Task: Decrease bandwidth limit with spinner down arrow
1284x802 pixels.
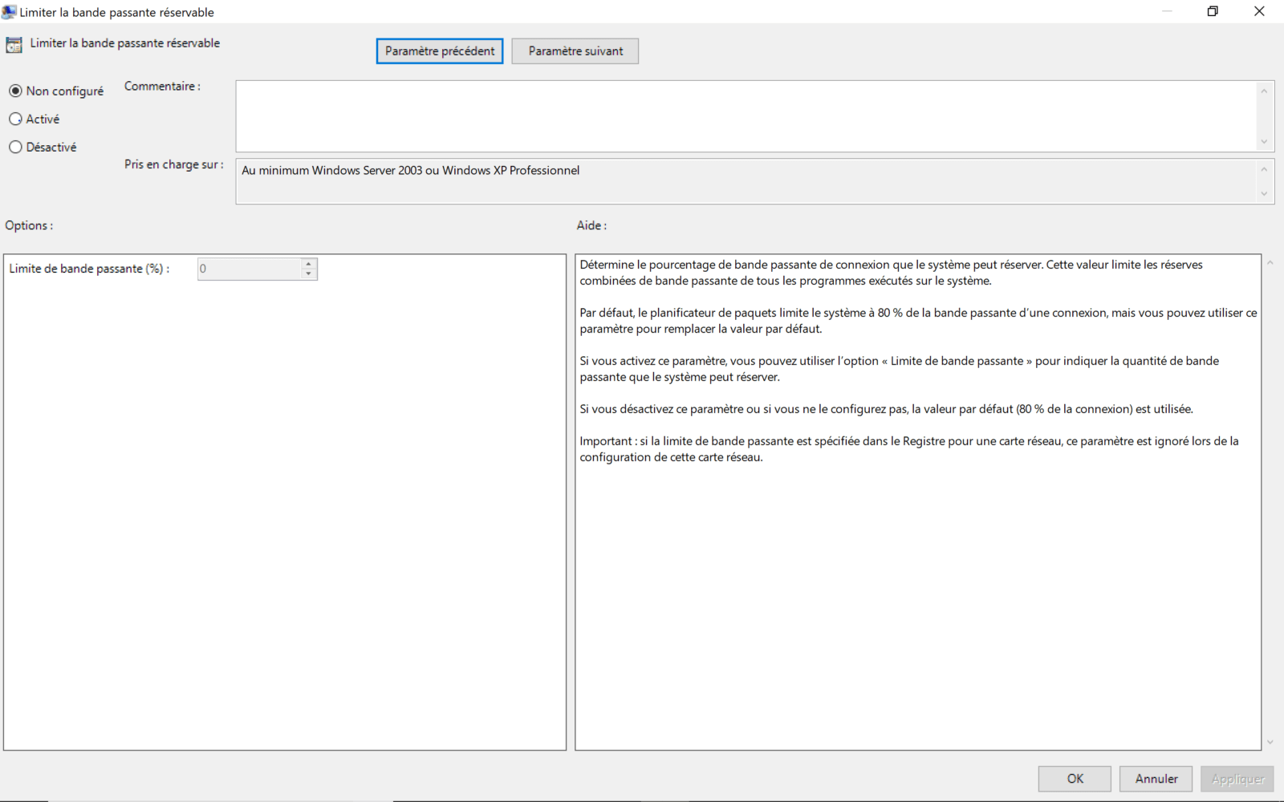Action: point(308,274)
